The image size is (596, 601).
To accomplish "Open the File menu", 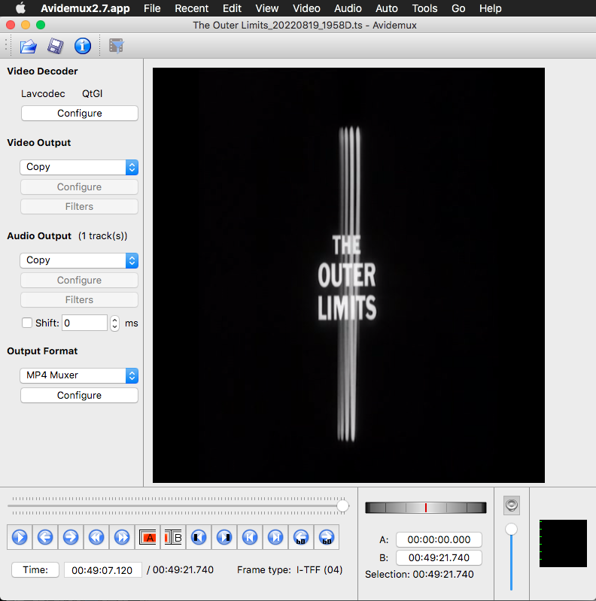I will click(x=152, y=8).
